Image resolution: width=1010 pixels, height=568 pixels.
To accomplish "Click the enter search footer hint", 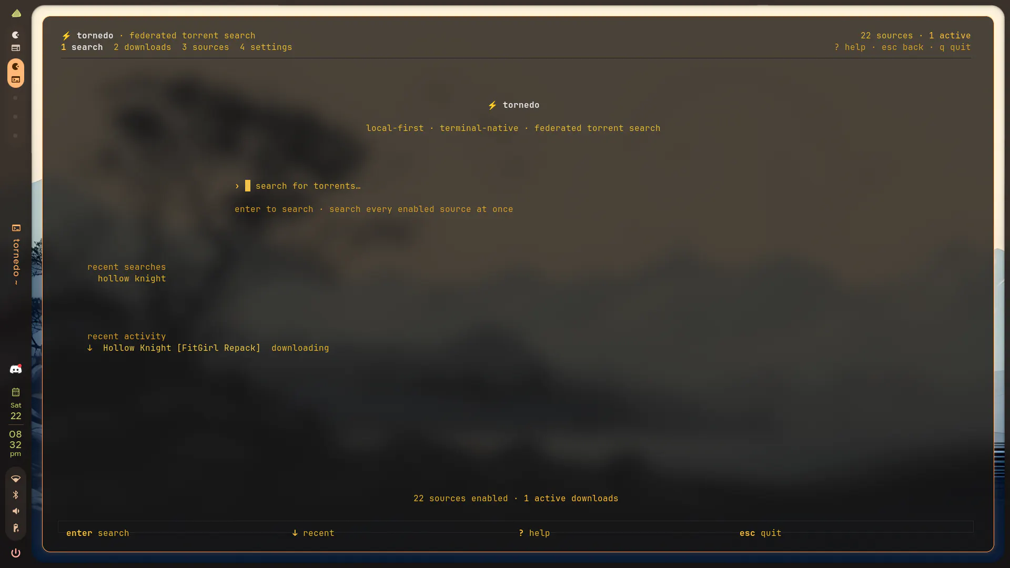I will (x=98, y=533).
